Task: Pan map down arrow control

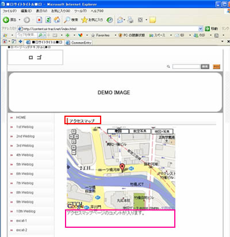Action: (74, 142)
